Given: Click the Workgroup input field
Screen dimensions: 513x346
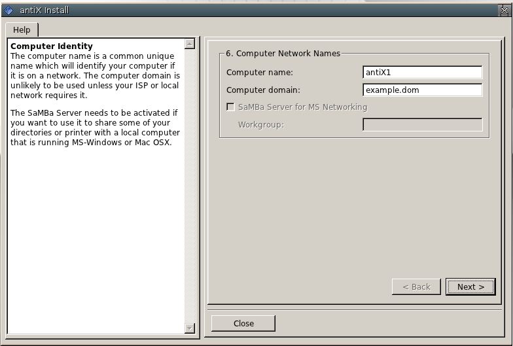Looking at the screenshot, I should pos(423,124).
